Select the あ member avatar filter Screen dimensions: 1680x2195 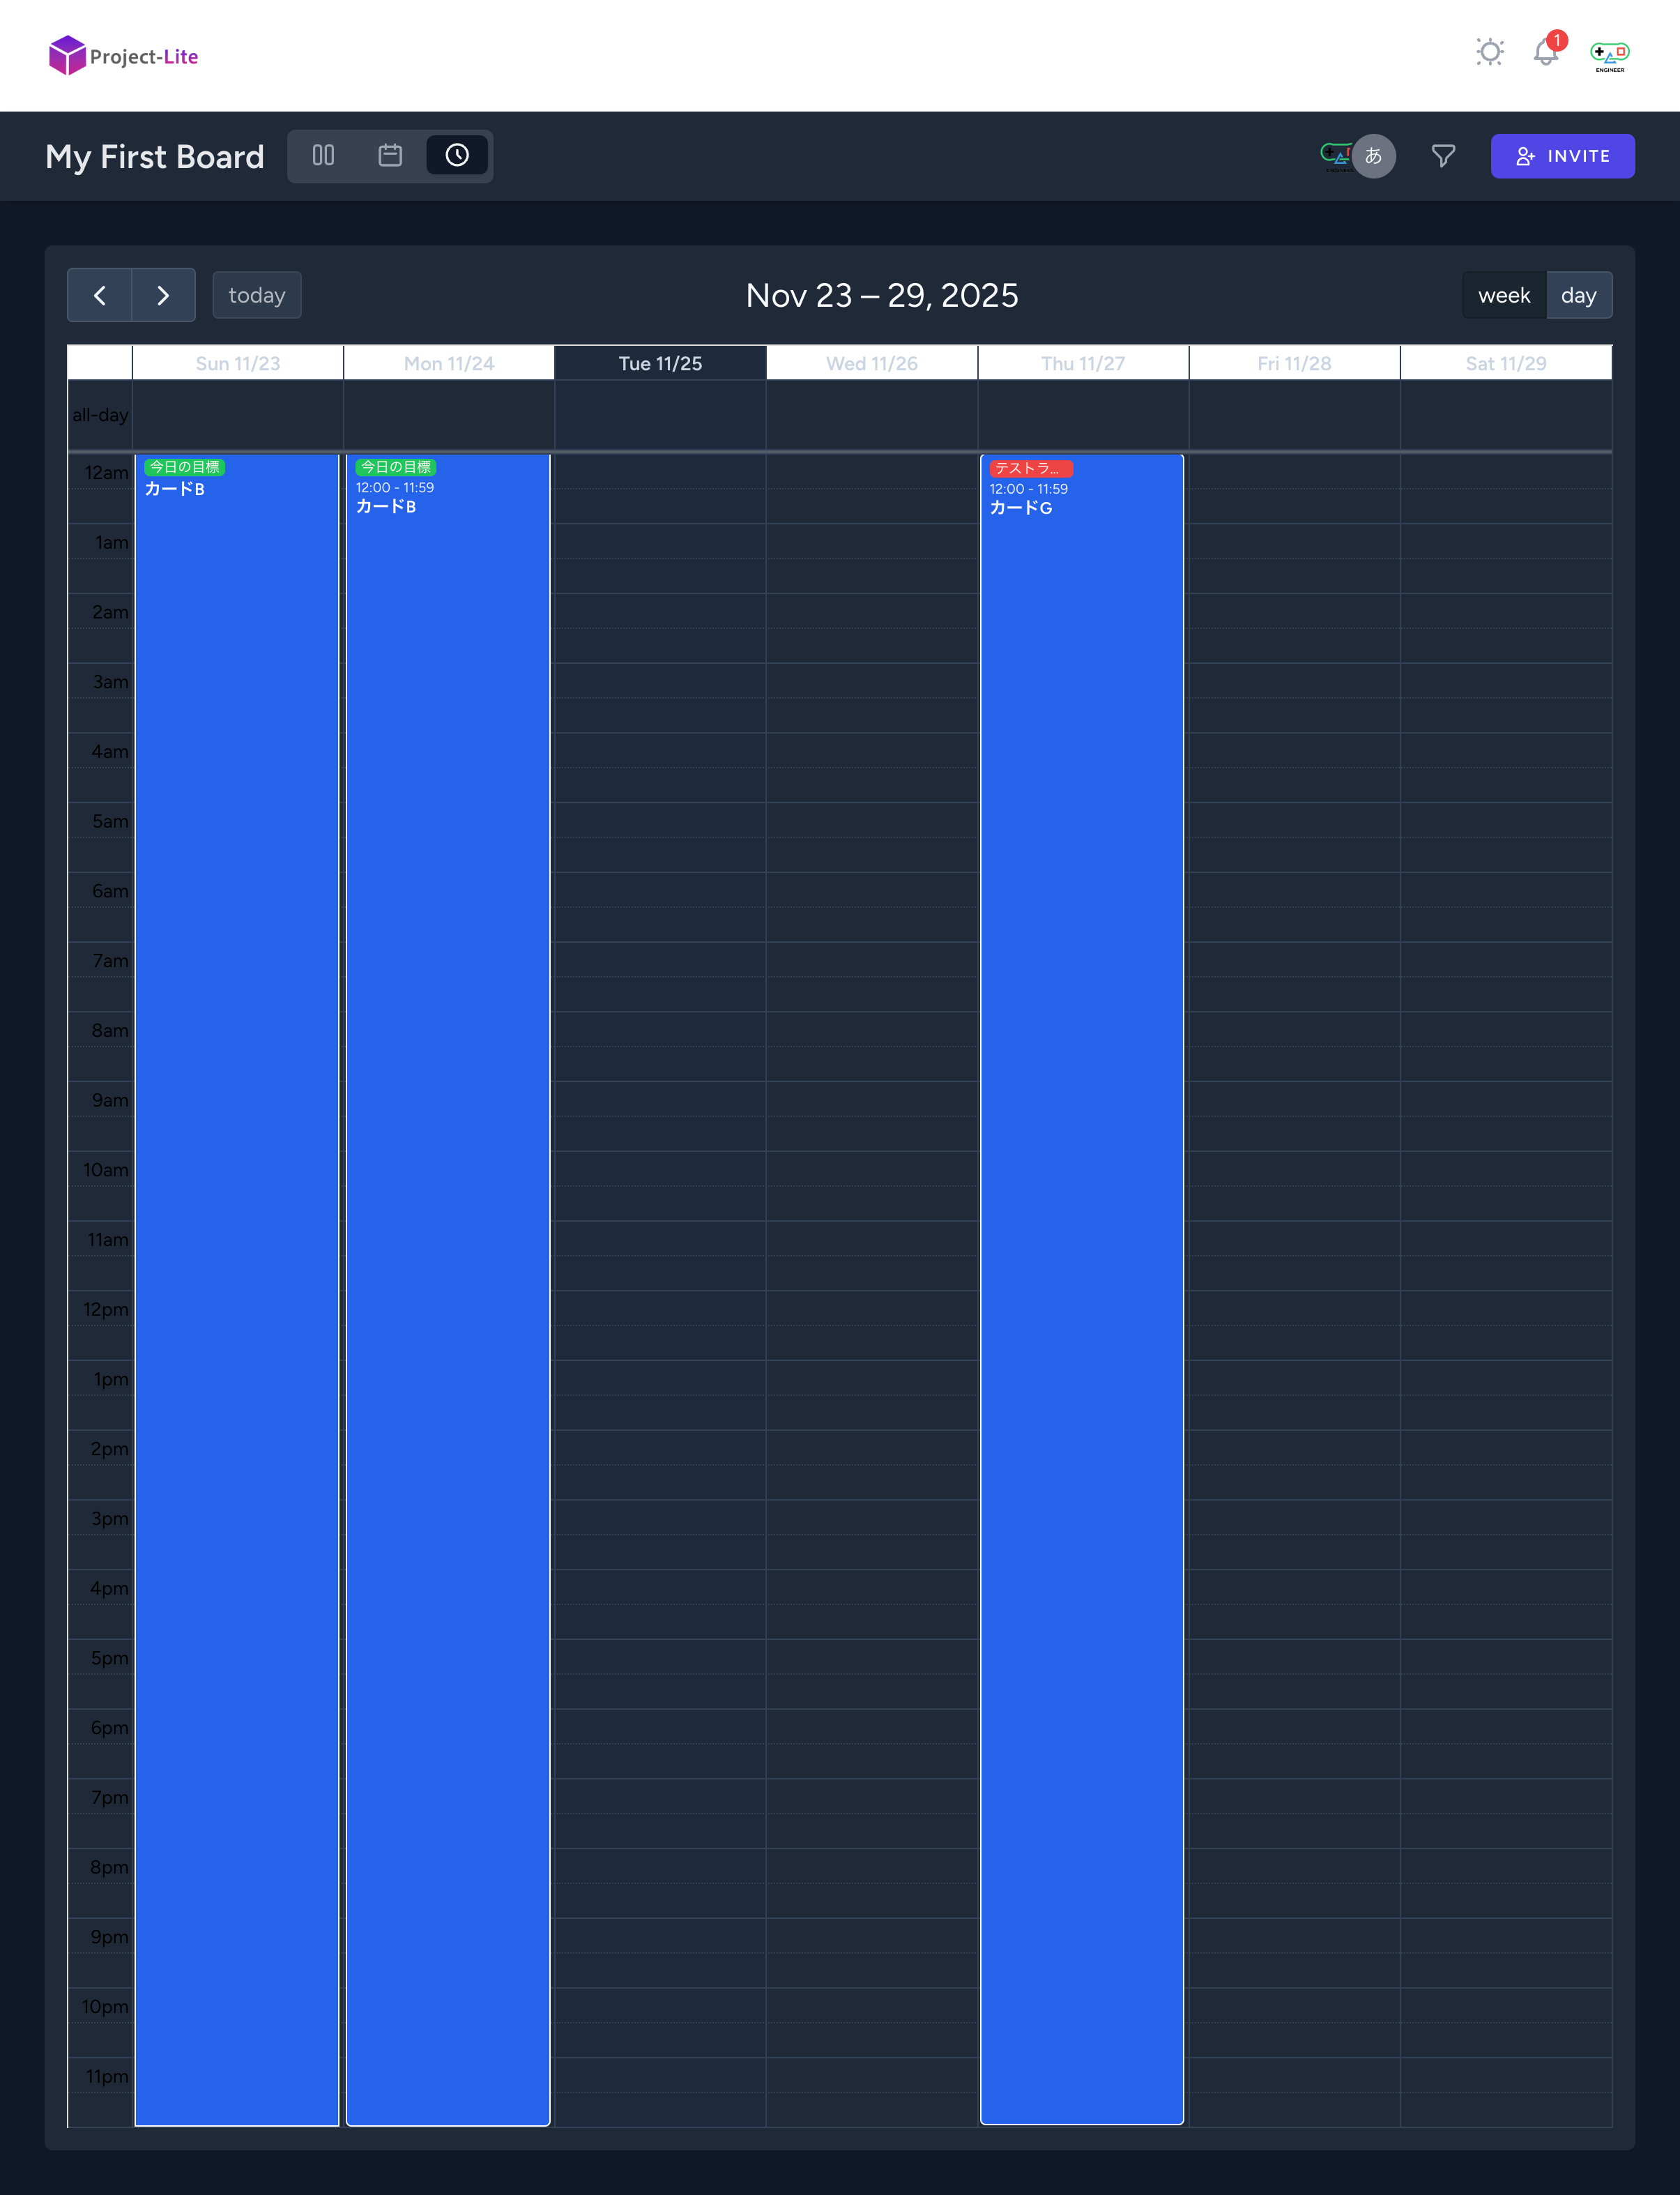pyautogui.click(x=1374, y=156)
